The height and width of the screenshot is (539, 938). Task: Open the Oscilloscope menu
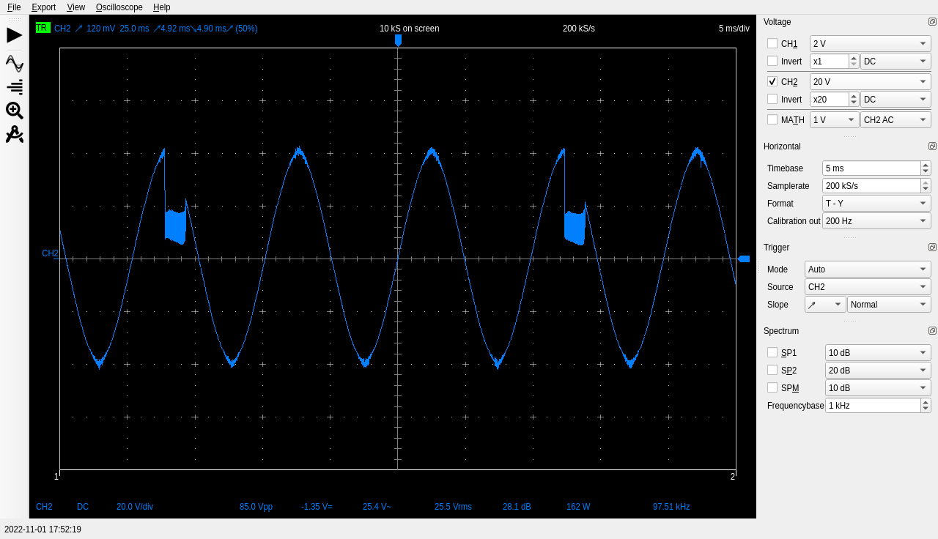(x=119, y=7)
